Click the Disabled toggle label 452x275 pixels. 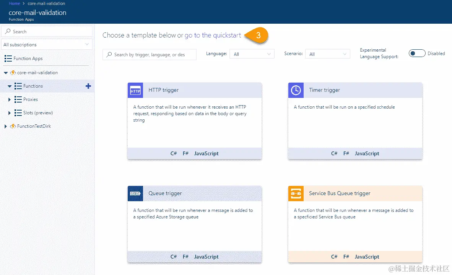tap(436, 53)
